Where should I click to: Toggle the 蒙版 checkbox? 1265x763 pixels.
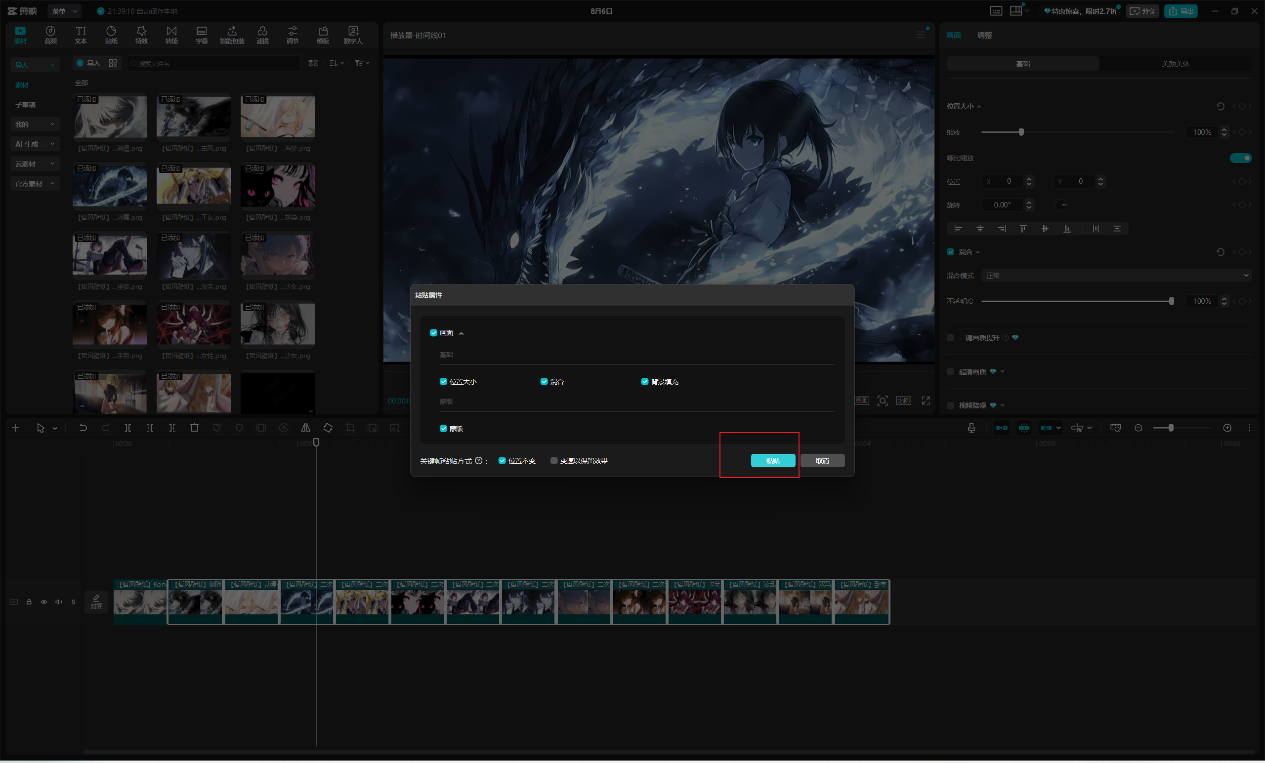click(x=443, y=429)
